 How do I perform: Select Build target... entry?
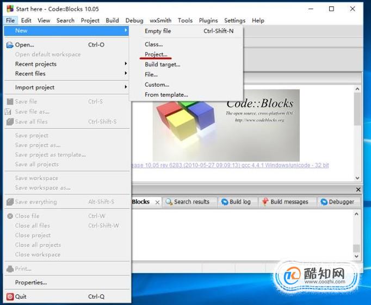(187, 65)
